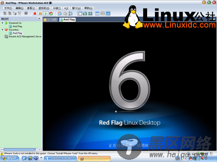Click the QQ penguin tray icon
The width and height of the screenshot is (217, 162).
[191, 159]
